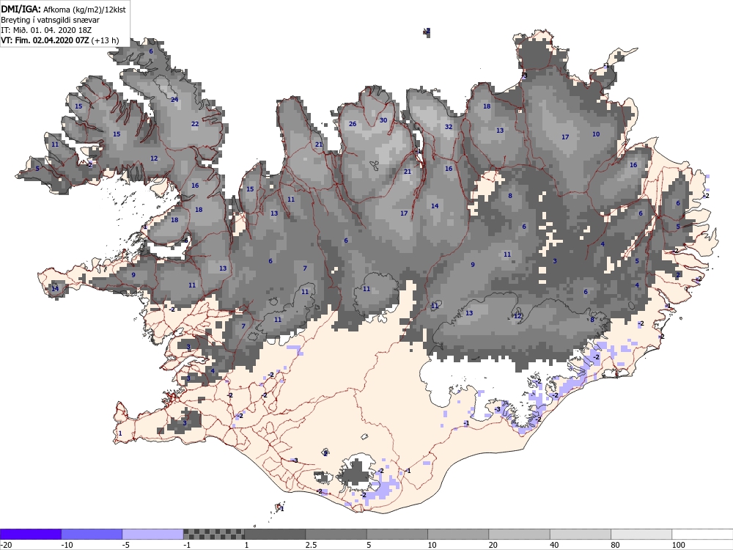The height and width of the screenshot is (550, 733).
Task: Select the dark grey 1 to 2.5 legend swatch
Action: [275, 534]
